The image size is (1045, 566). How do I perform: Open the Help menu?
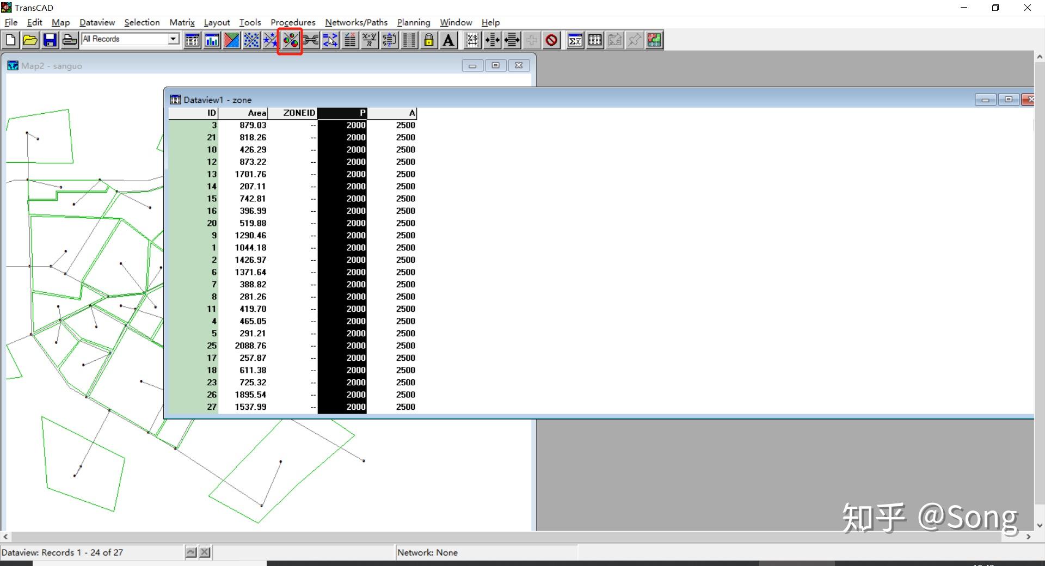[x=490, y=22]
